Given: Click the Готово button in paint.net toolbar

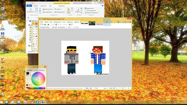Looking at the screenshot, I should [76, 27].
